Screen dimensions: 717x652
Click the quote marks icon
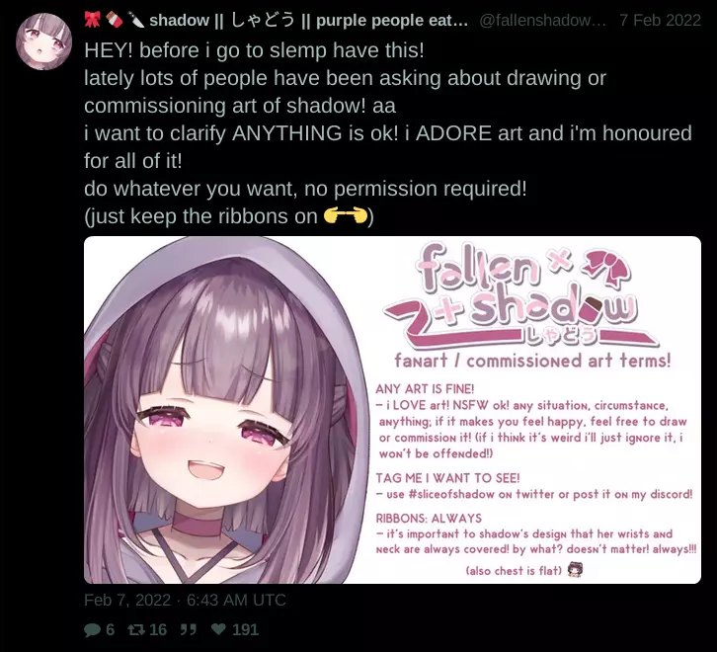[188, 630]
